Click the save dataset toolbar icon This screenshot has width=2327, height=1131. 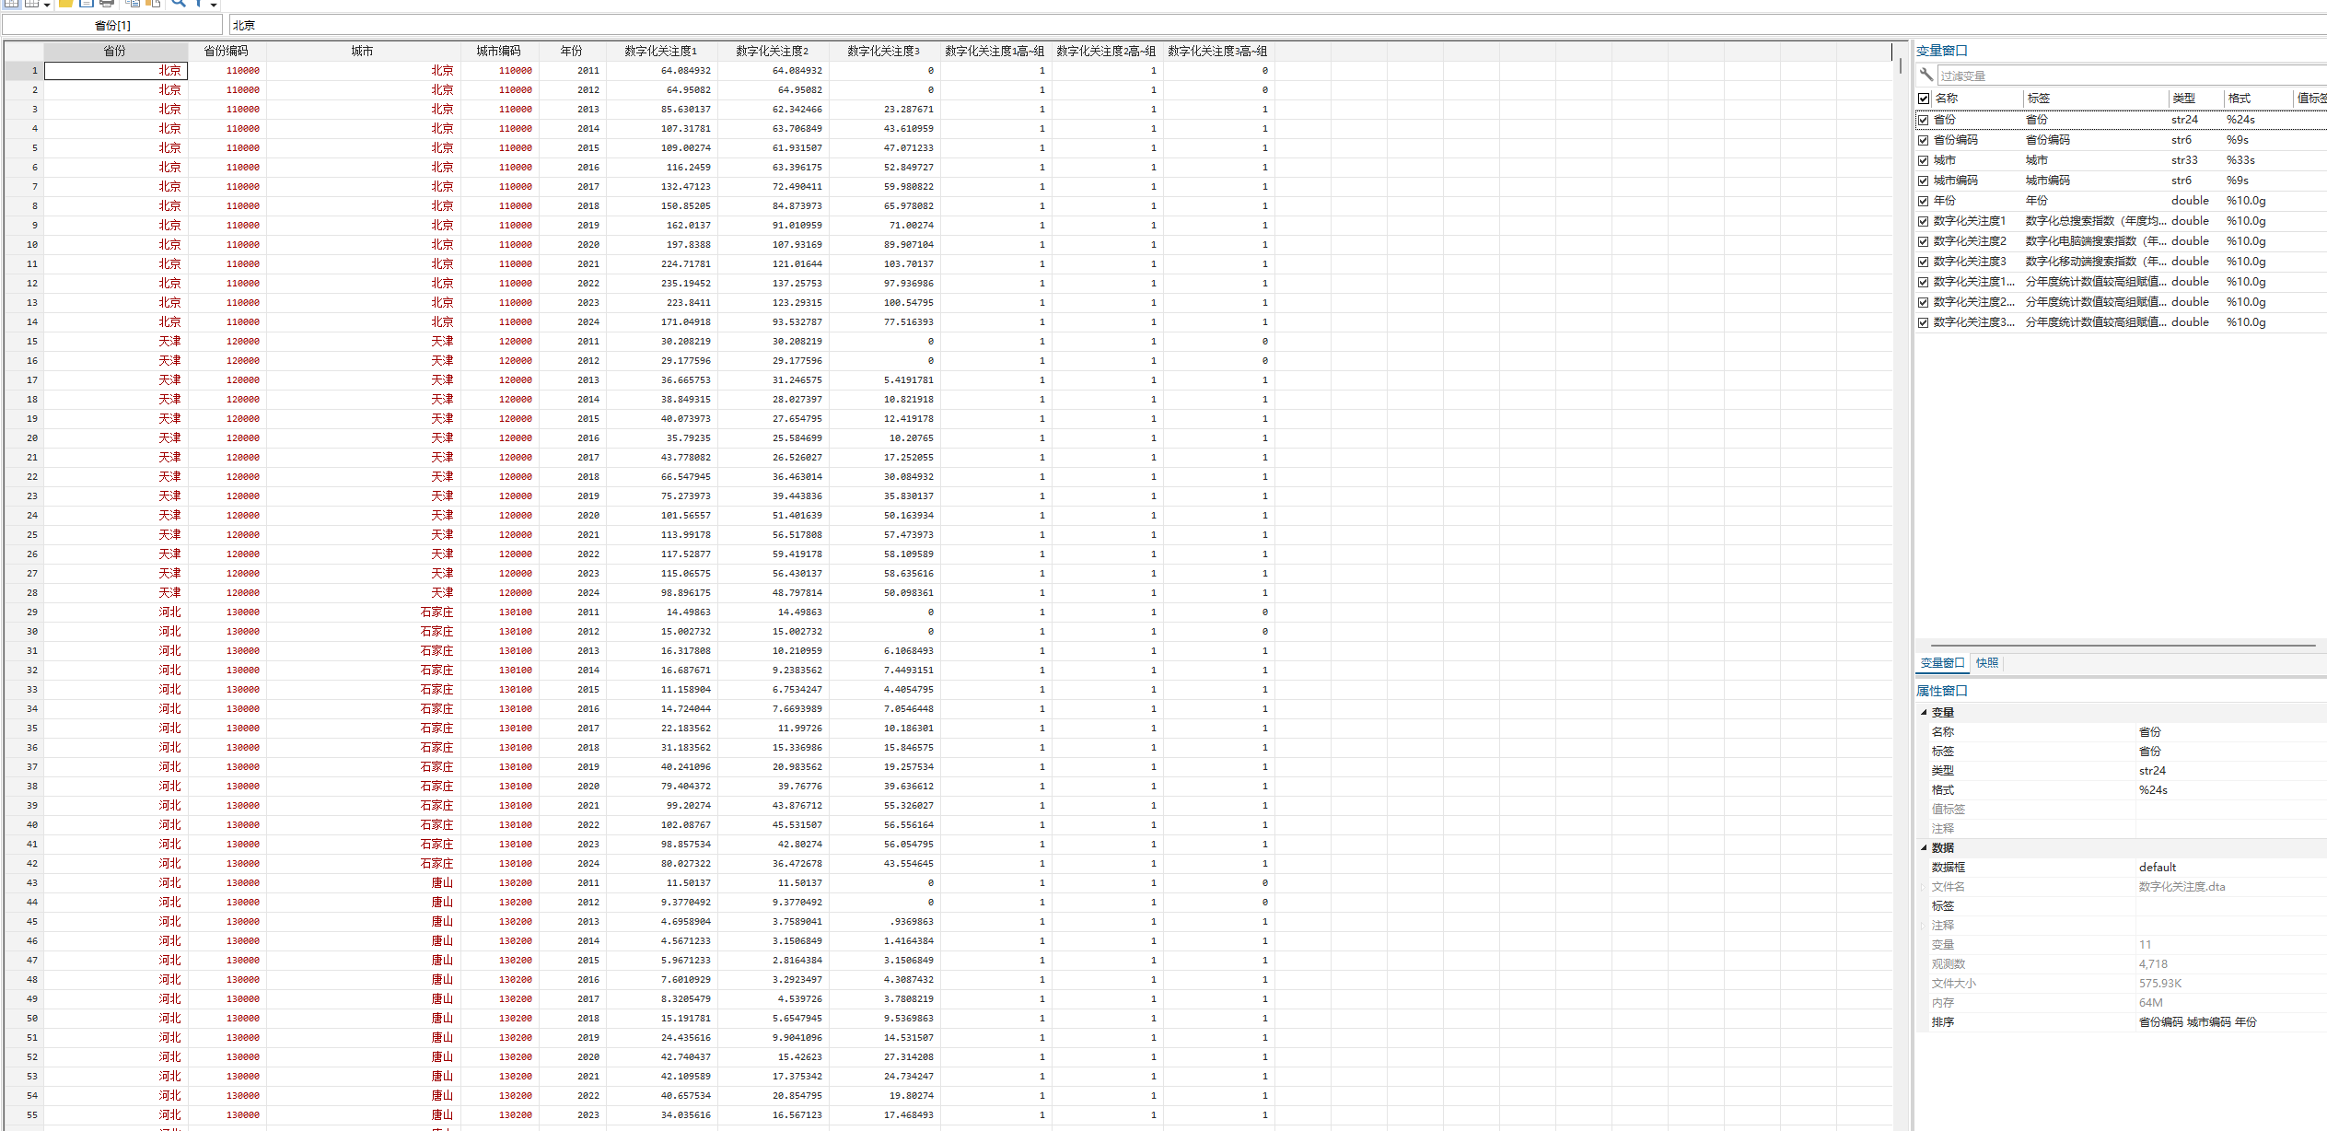[x=87, y=4]
